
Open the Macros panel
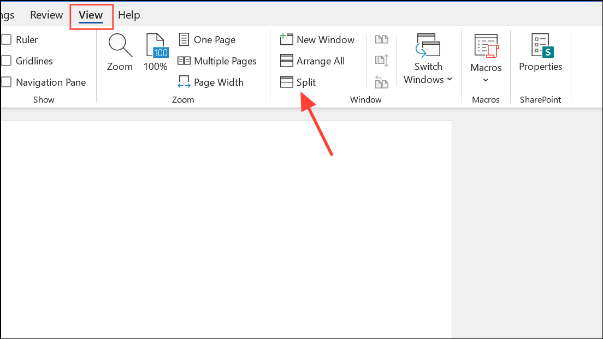[486, 52]
